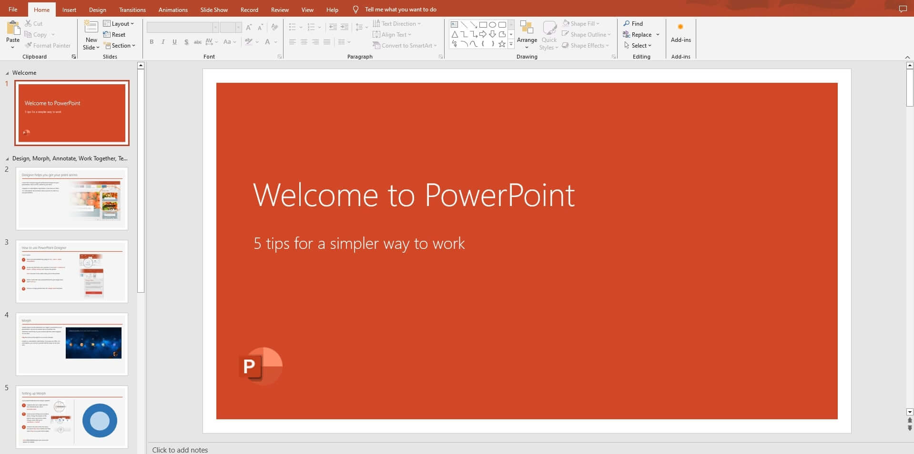Click Increase List Level icon

point(345,27)
